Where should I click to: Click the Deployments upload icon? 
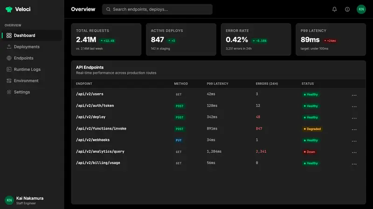(x=9, y=47)
